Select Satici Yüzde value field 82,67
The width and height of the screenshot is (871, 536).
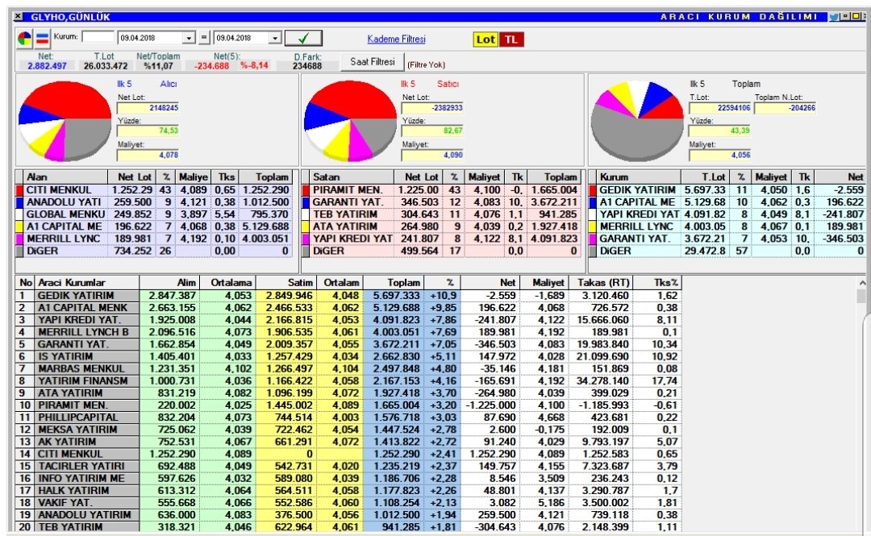pos(433,131)
